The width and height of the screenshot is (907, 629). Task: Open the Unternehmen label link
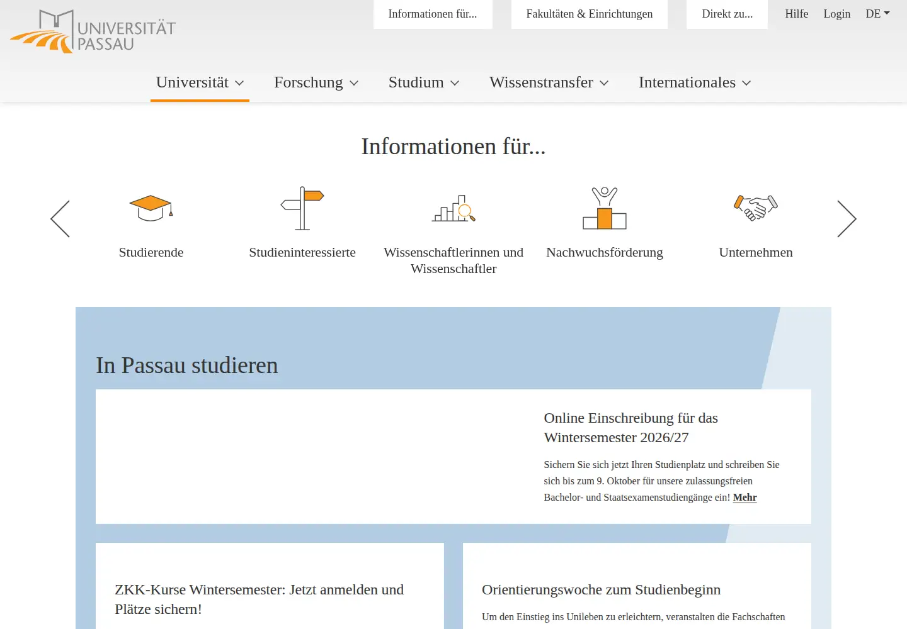[x=756, y=252]
